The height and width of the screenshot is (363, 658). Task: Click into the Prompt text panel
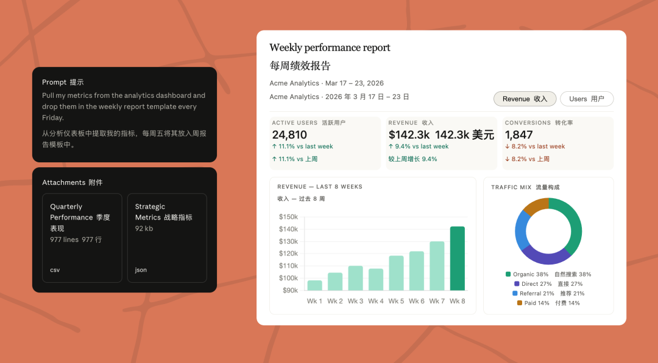point(124,114)
